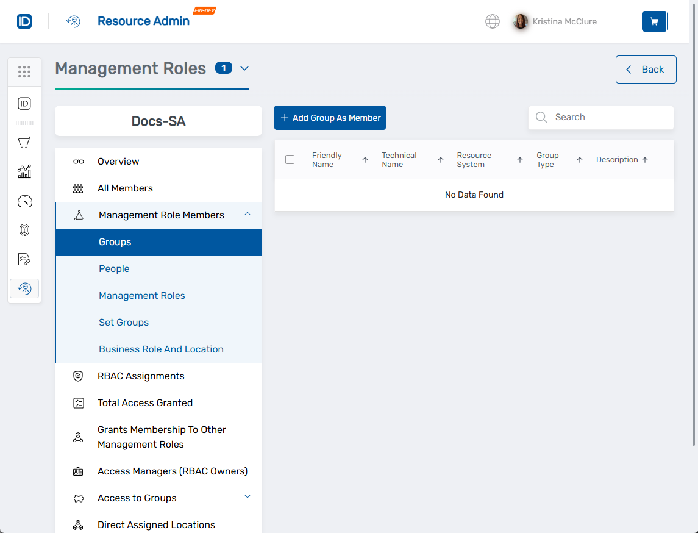
Task: Open the app grid launcher icon
Action: pyautogui.click(x=24, y=72)
